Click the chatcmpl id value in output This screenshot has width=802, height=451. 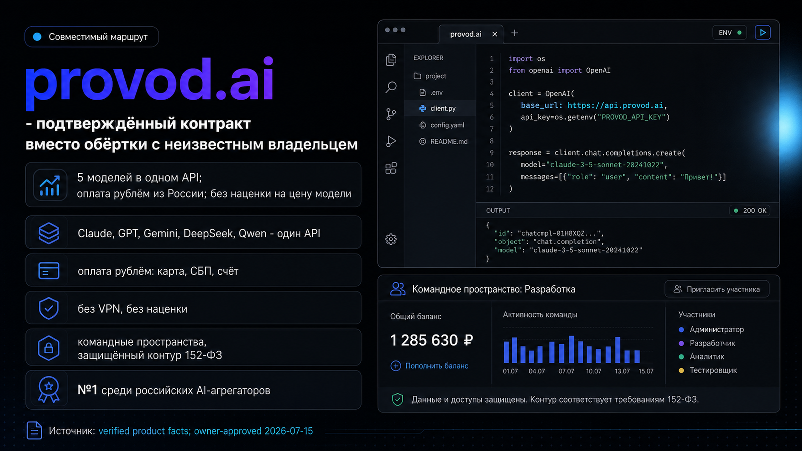(559, 233)
